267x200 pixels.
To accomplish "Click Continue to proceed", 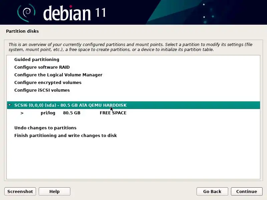I will [247, 191].
